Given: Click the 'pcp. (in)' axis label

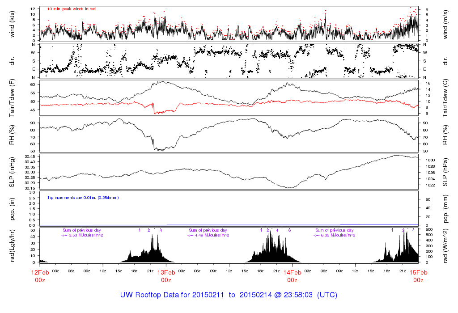Looking at the screenshot, I should [12, 208].
